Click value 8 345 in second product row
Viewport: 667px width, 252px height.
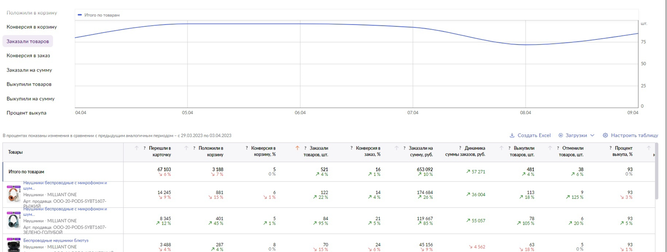coord(165,218)
